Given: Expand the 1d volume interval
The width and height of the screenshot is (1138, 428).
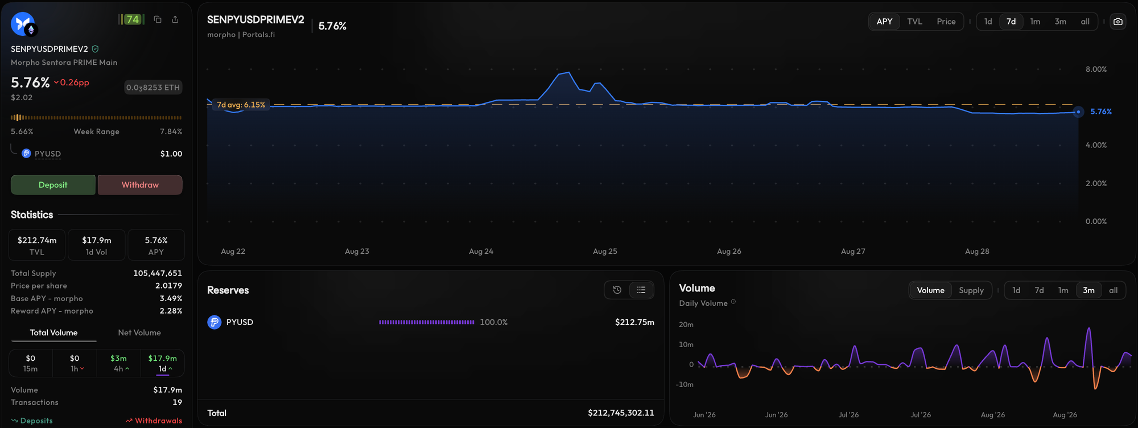Looking at the screenshot, I should click(x=162, y=363).
